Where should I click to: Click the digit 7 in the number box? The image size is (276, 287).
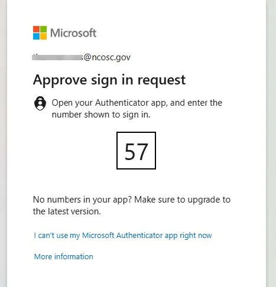coord(142,151)
